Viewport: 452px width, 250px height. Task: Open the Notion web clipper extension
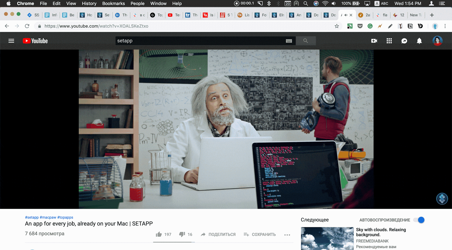410,26
